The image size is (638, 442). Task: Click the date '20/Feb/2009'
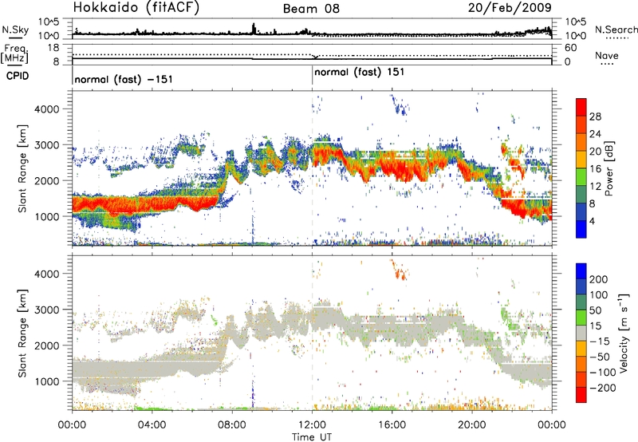point(510,7)
